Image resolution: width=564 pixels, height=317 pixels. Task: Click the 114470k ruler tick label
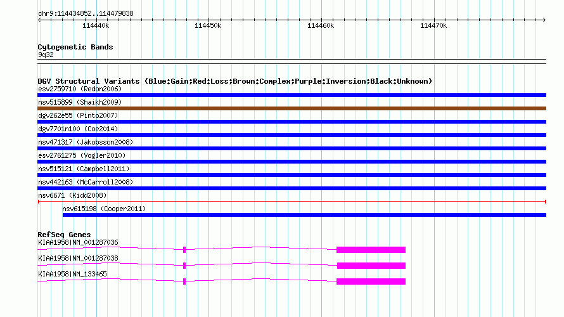coord(433,25)
